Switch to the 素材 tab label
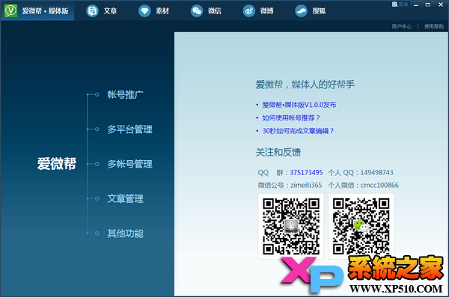 tap(162, 11)
